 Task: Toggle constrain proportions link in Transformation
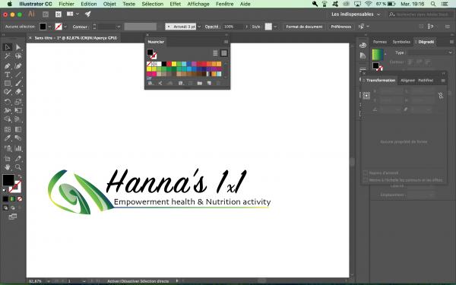(x=441, y=96)
